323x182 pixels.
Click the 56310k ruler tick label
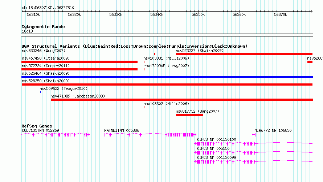[33, 14]
